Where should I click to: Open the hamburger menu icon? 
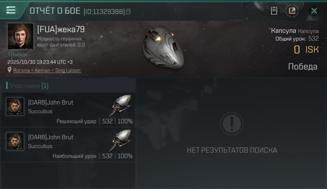(x=11, y=10)
